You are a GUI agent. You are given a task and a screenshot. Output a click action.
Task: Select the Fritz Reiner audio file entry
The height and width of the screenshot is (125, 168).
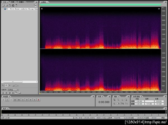pos(21,9)
